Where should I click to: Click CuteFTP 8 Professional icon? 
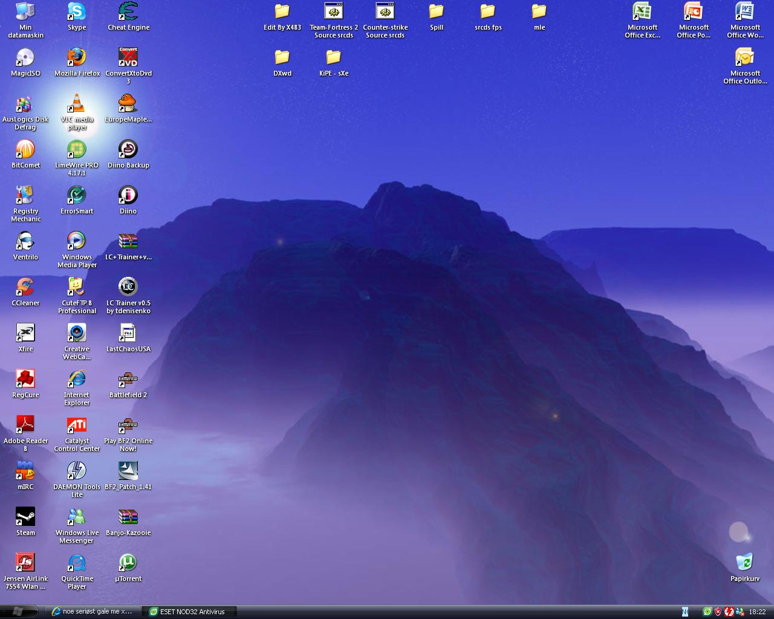[x=77, y=296]
